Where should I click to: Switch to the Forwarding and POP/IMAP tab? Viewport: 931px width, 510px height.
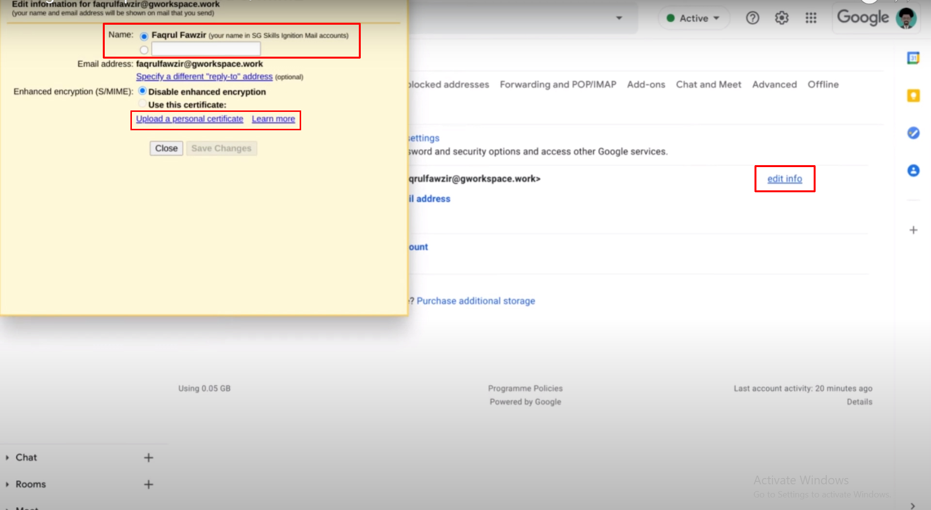tap(558, 84)
